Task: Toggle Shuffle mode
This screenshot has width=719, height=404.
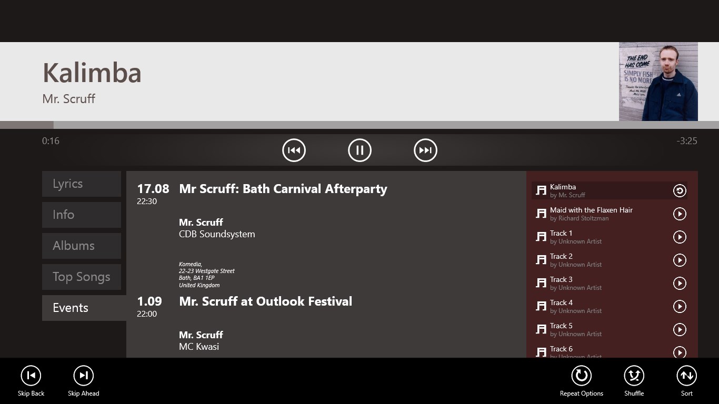Action: [634, 376]
